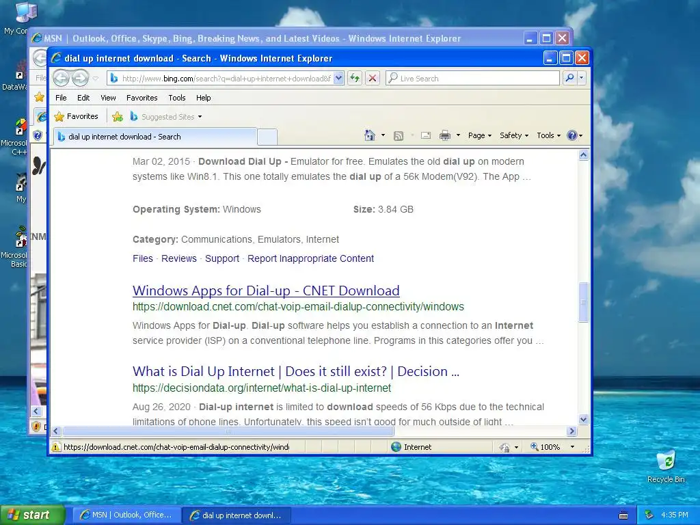Open the File menu
Screen dimensions: 700x525
pos(61,98)
